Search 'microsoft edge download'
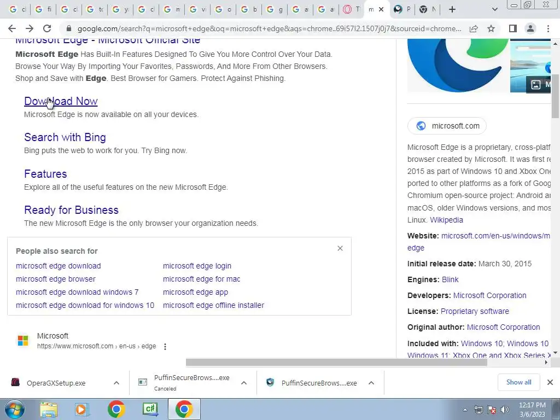The height and width of the screenshot is (420, 560). (x=58, y=266)
